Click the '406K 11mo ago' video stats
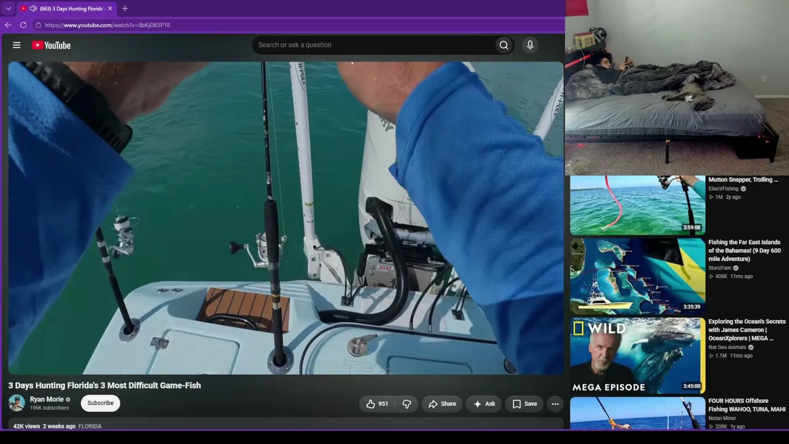This screenshot has width=789, height=444. [x=730, y=276]
